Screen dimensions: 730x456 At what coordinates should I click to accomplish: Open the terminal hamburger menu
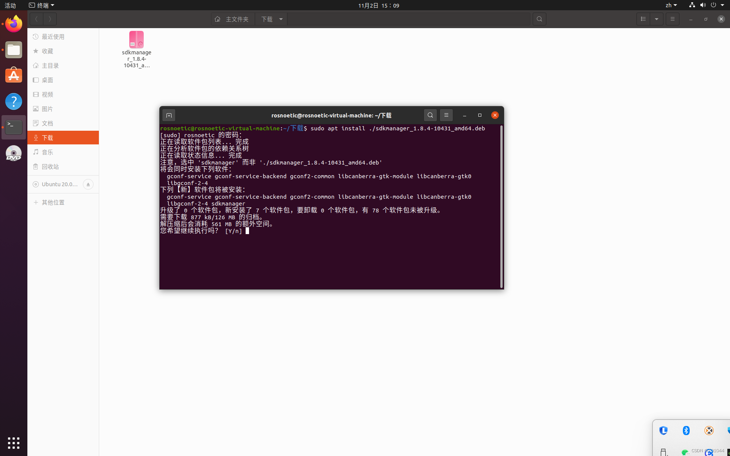446,115
